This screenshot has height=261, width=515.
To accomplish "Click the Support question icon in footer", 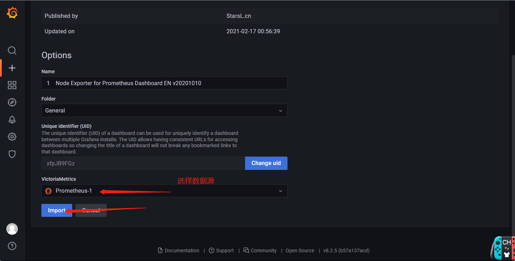I will point(211,250).
